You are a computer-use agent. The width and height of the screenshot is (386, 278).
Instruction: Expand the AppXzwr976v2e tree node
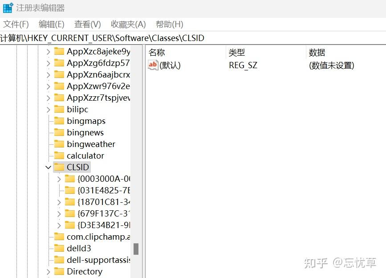[x=48, y=86]
